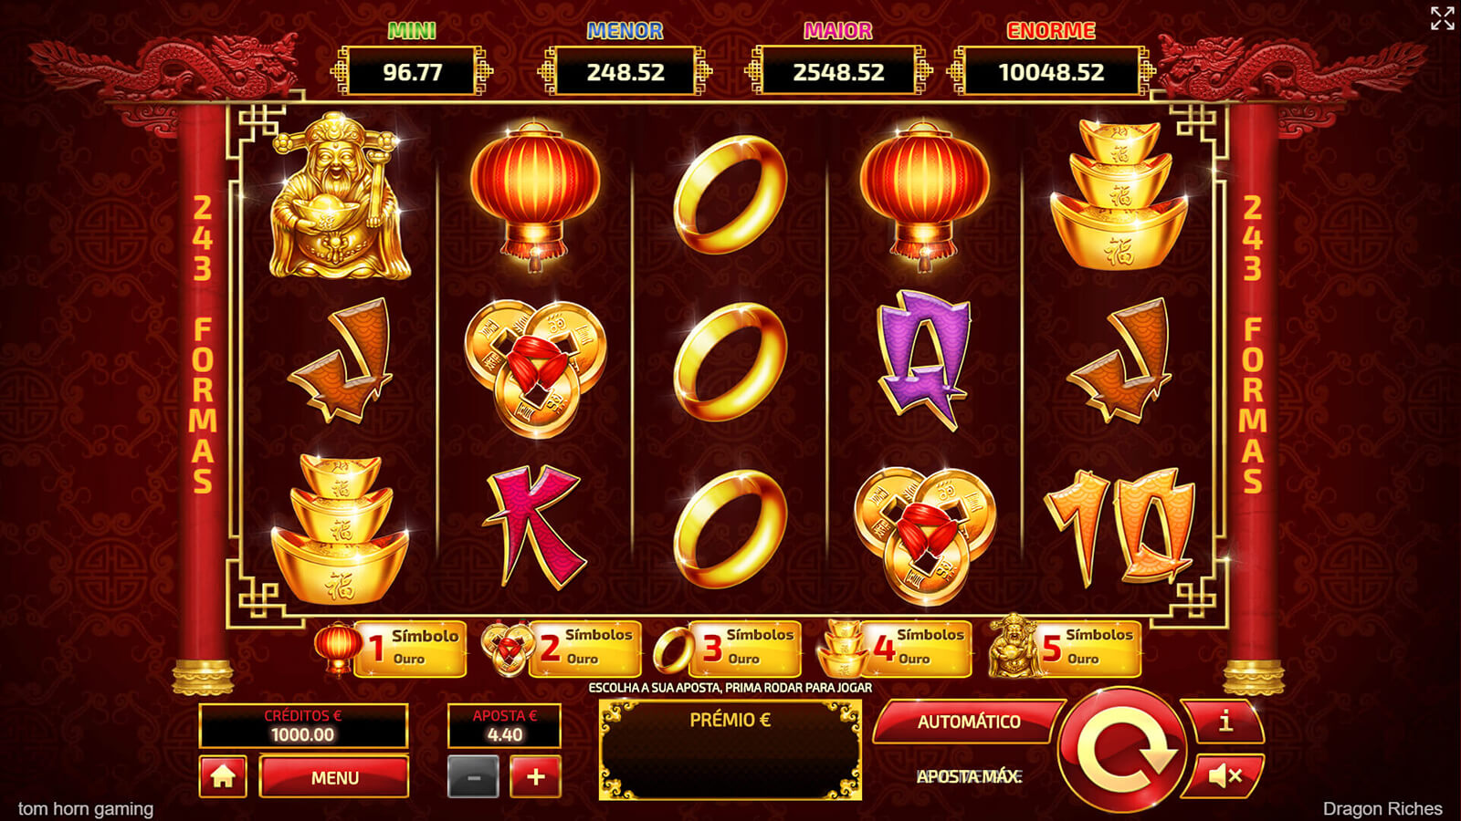Decrease the bet with the minus button

coord(473,777)
